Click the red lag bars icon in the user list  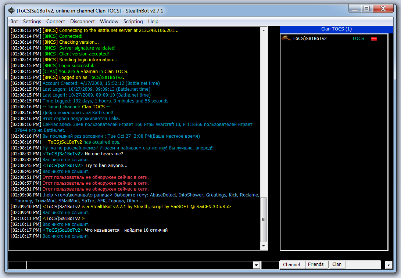coord(374,39)
